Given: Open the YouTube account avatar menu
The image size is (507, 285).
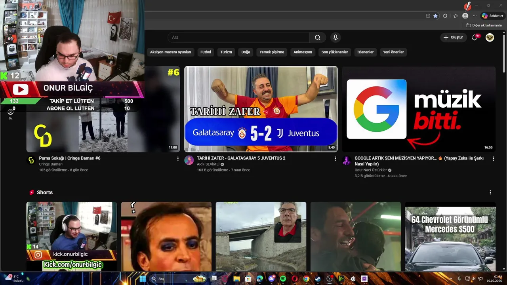Looking at the screenshot, I should pos(490,38).
